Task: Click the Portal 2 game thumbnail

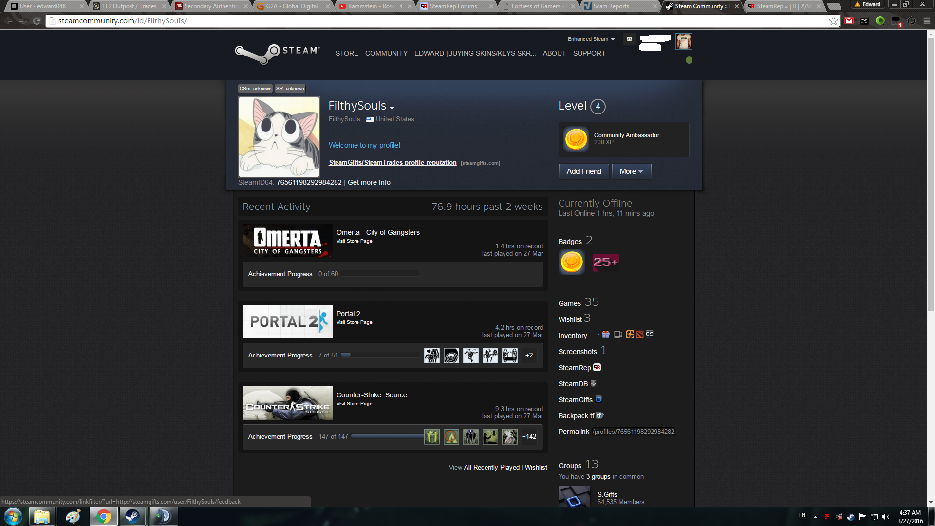Action: coord(287,321)
